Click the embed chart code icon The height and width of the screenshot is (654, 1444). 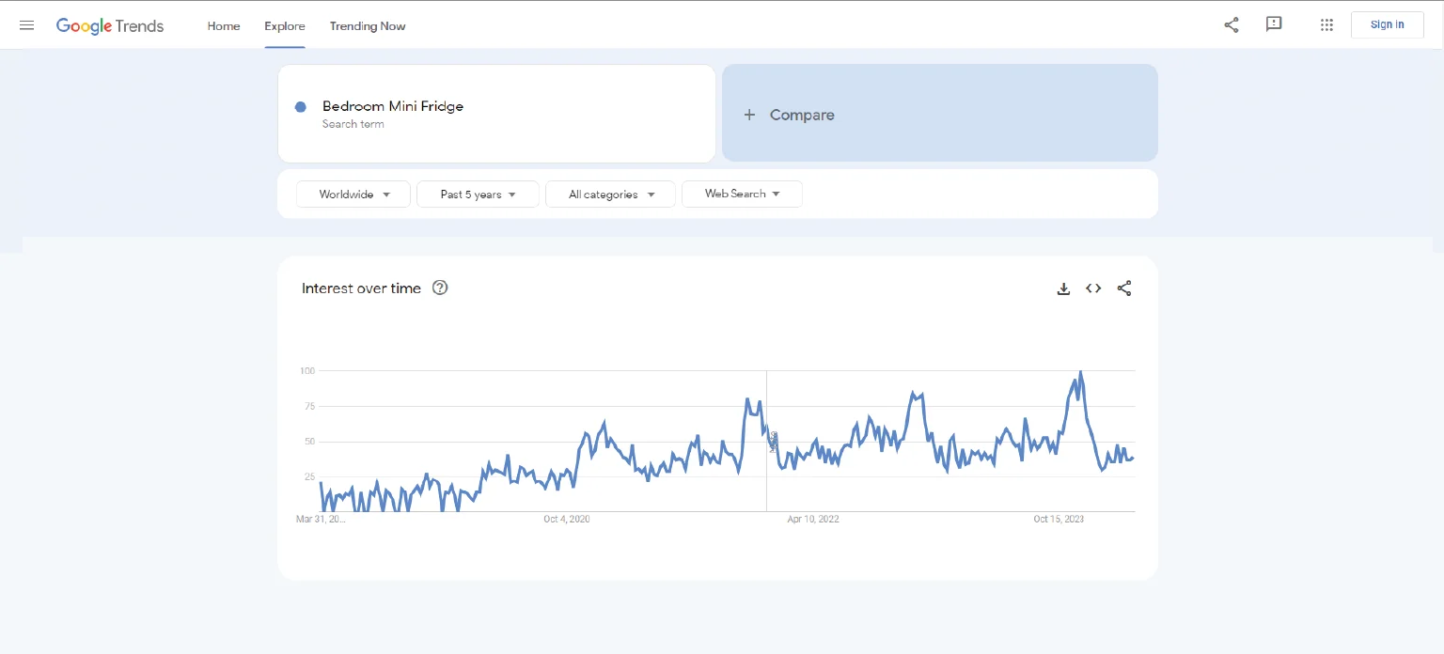(x=1093, y=288)
